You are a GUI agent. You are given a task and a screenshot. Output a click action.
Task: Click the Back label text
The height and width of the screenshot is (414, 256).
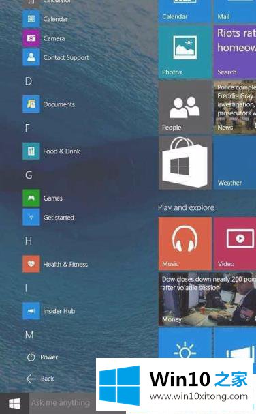pyautogui.click(x=48, y=379)
